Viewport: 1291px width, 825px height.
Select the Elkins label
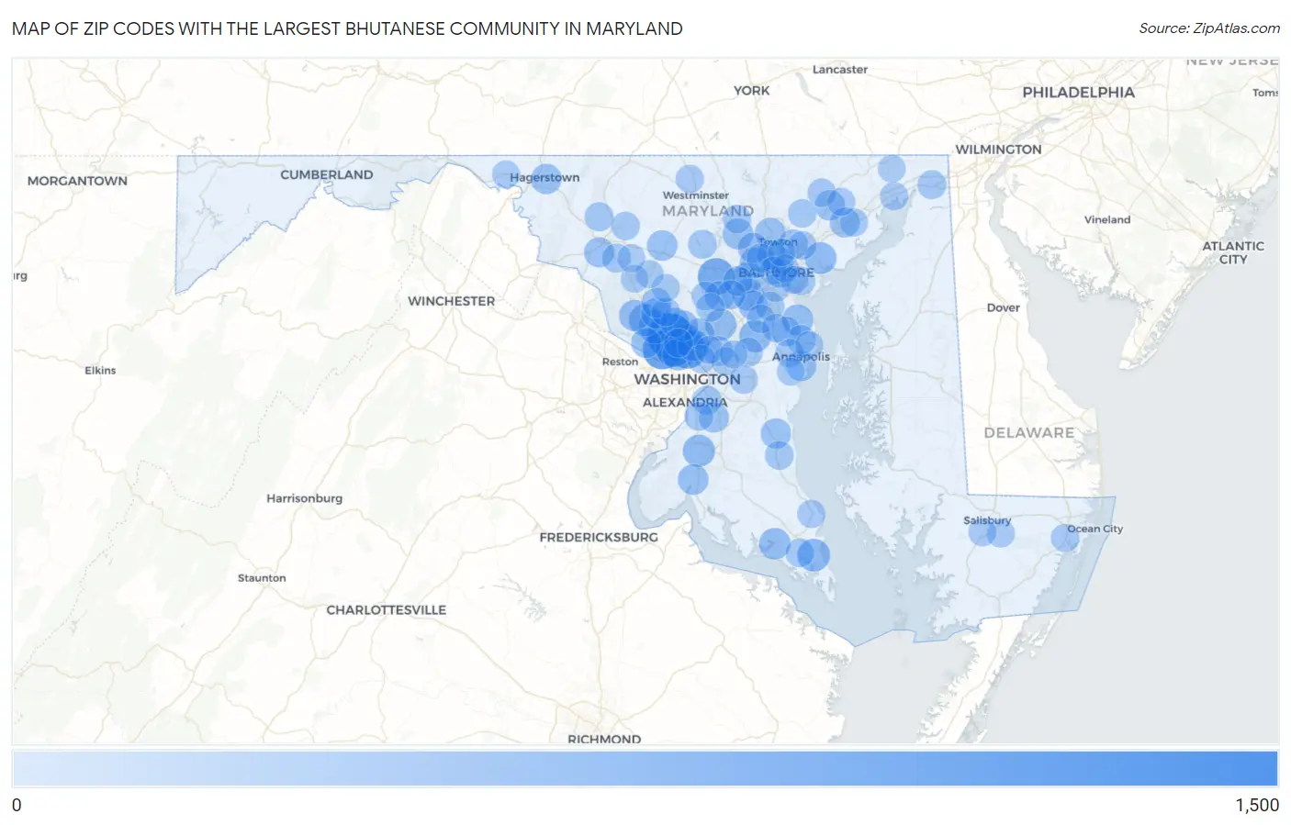[x=100, y=371]
